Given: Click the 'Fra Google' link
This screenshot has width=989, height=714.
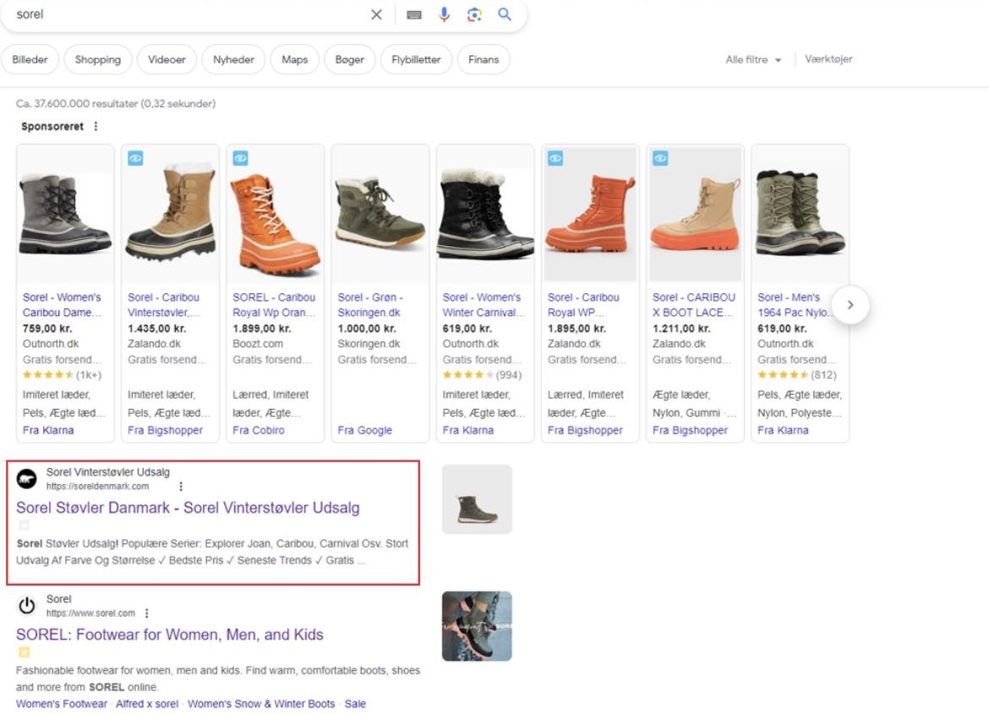Looking at the screenshot, I should tap(364, 430).
